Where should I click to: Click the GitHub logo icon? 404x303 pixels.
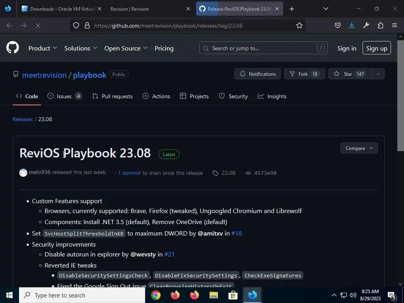click(x=13, y=48)
